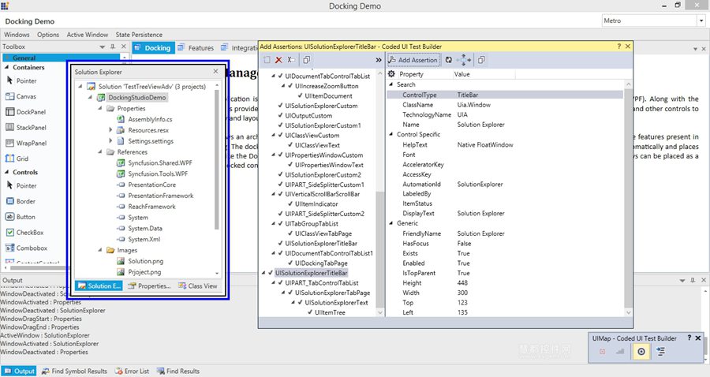
Task: Select the General header in Toolbox
Action: pos(61,58)
